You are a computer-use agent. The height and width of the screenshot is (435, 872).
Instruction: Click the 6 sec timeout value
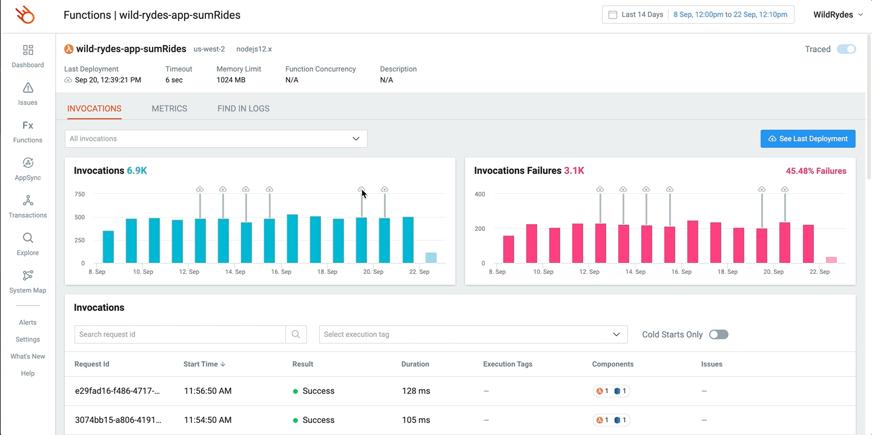pos(174,80)
